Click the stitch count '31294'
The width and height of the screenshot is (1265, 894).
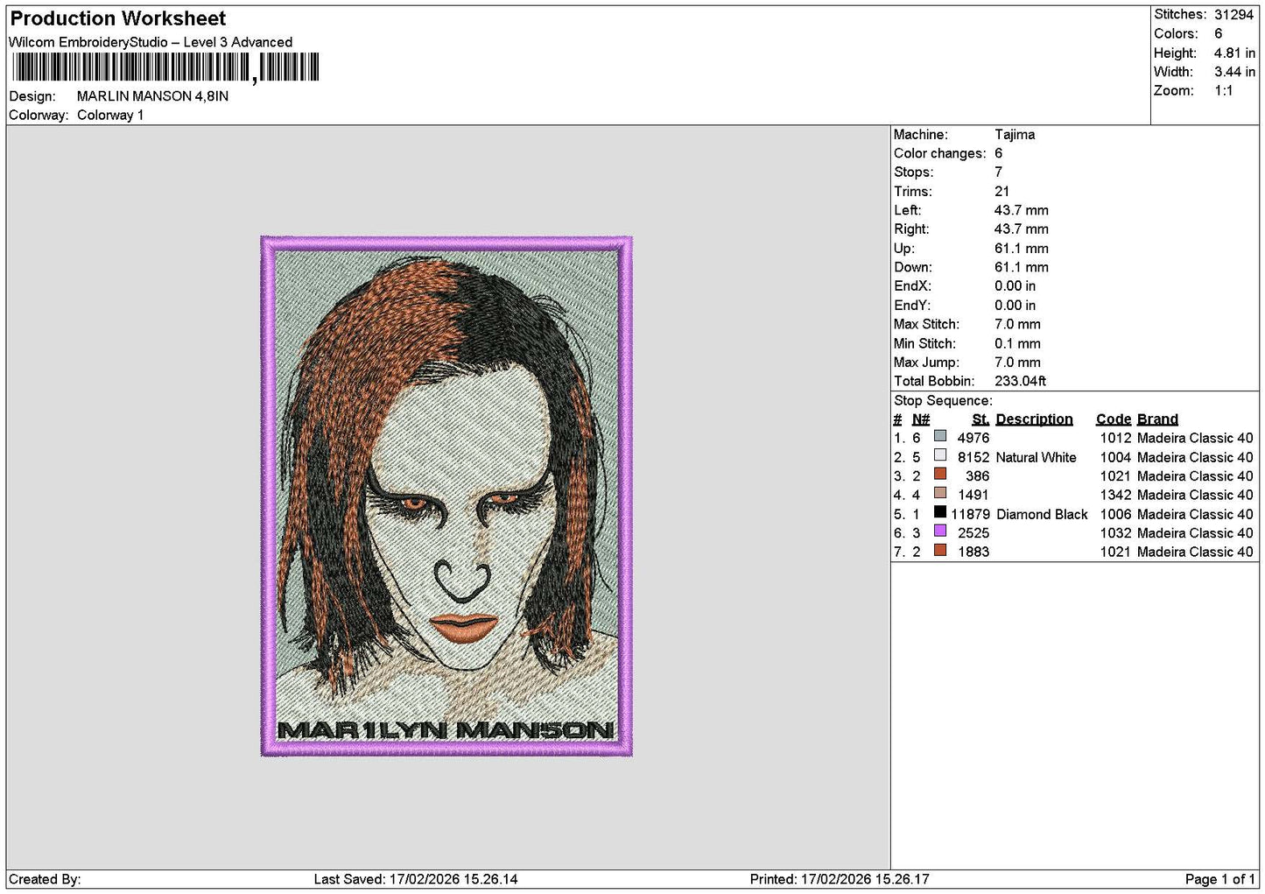[1234, 15]
